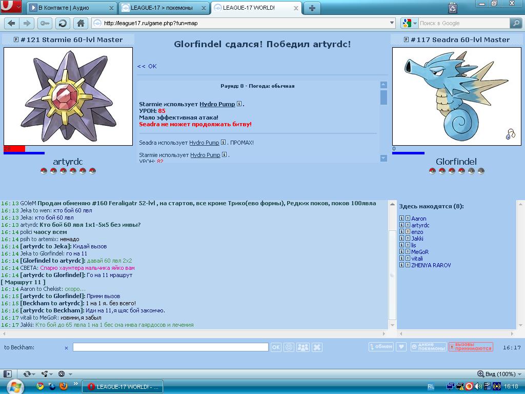Click the Windows Start orb

point(15,387)
